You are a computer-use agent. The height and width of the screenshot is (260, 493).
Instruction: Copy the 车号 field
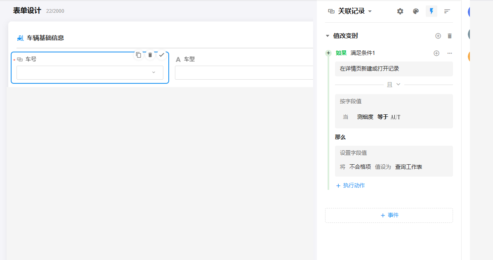coord(138,55)
